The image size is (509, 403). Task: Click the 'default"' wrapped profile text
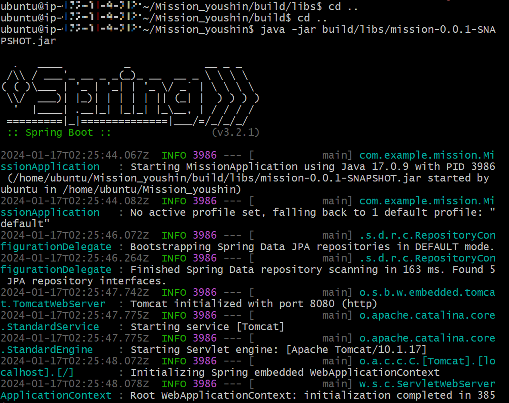[25, 224]
